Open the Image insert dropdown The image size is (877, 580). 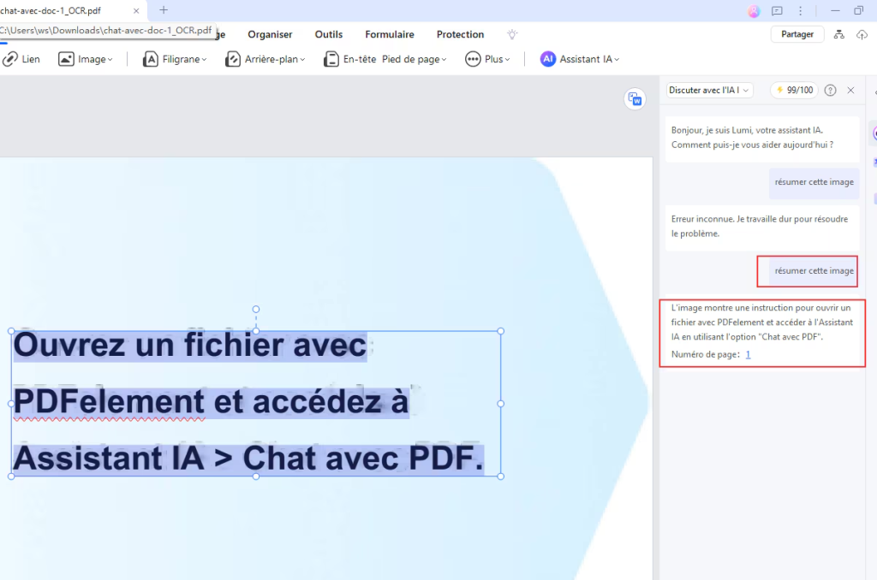[x=86, y=59]
